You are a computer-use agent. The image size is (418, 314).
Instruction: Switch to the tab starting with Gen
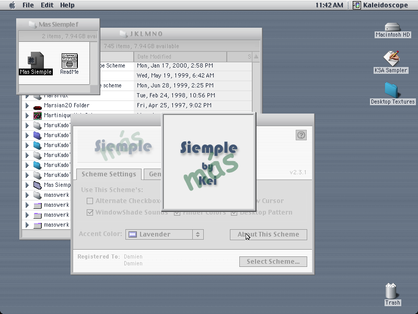[153, 174]
